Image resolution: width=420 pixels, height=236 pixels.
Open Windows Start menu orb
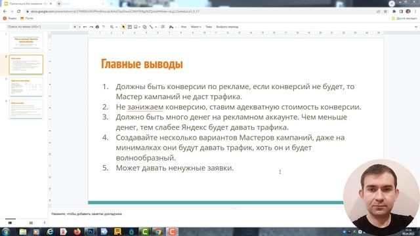(6, 231)
